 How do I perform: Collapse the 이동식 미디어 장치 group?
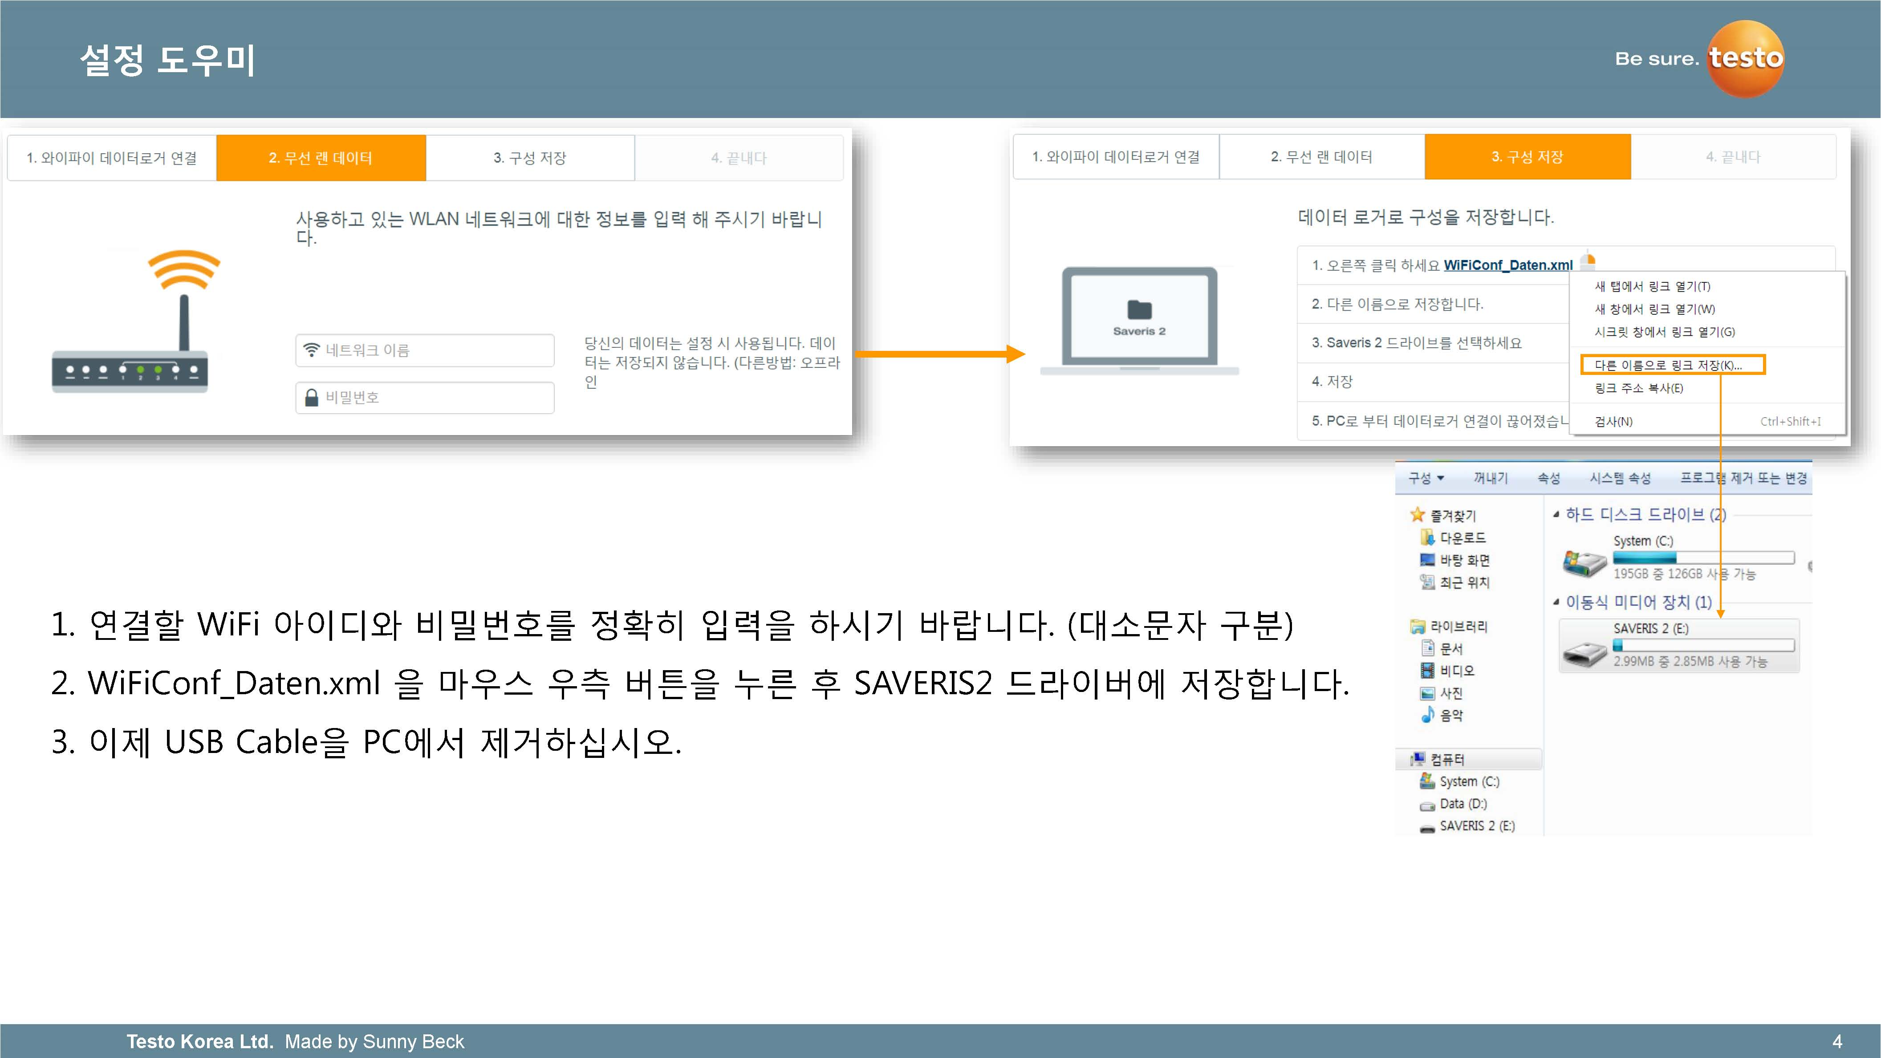click(1556, 602)
